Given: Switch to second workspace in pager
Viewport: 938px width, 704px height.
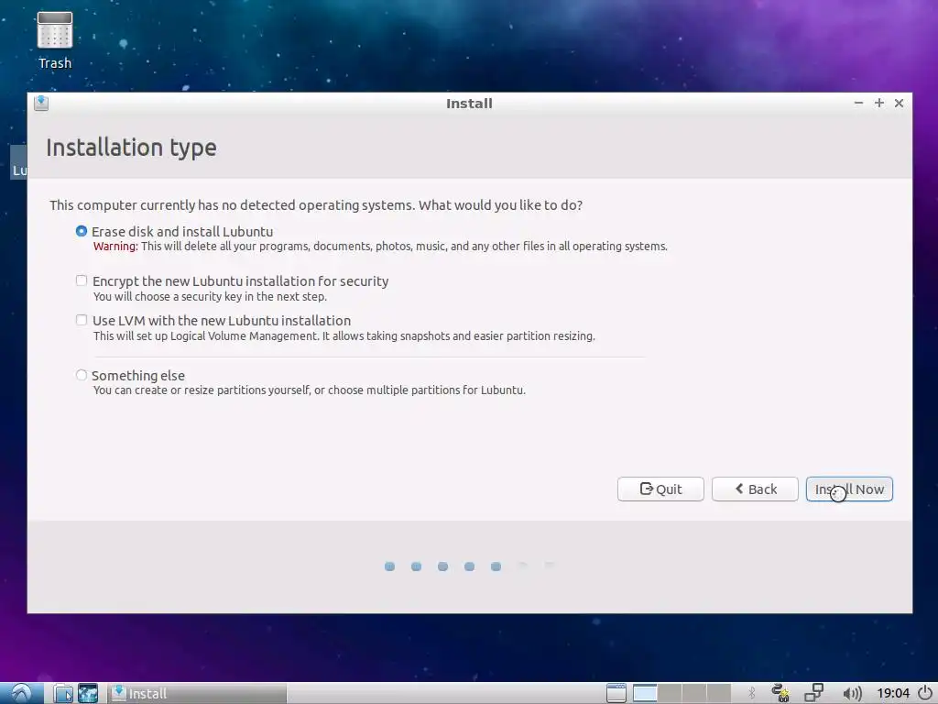Looking at the screenshot, I should click(x=670, y=693).
